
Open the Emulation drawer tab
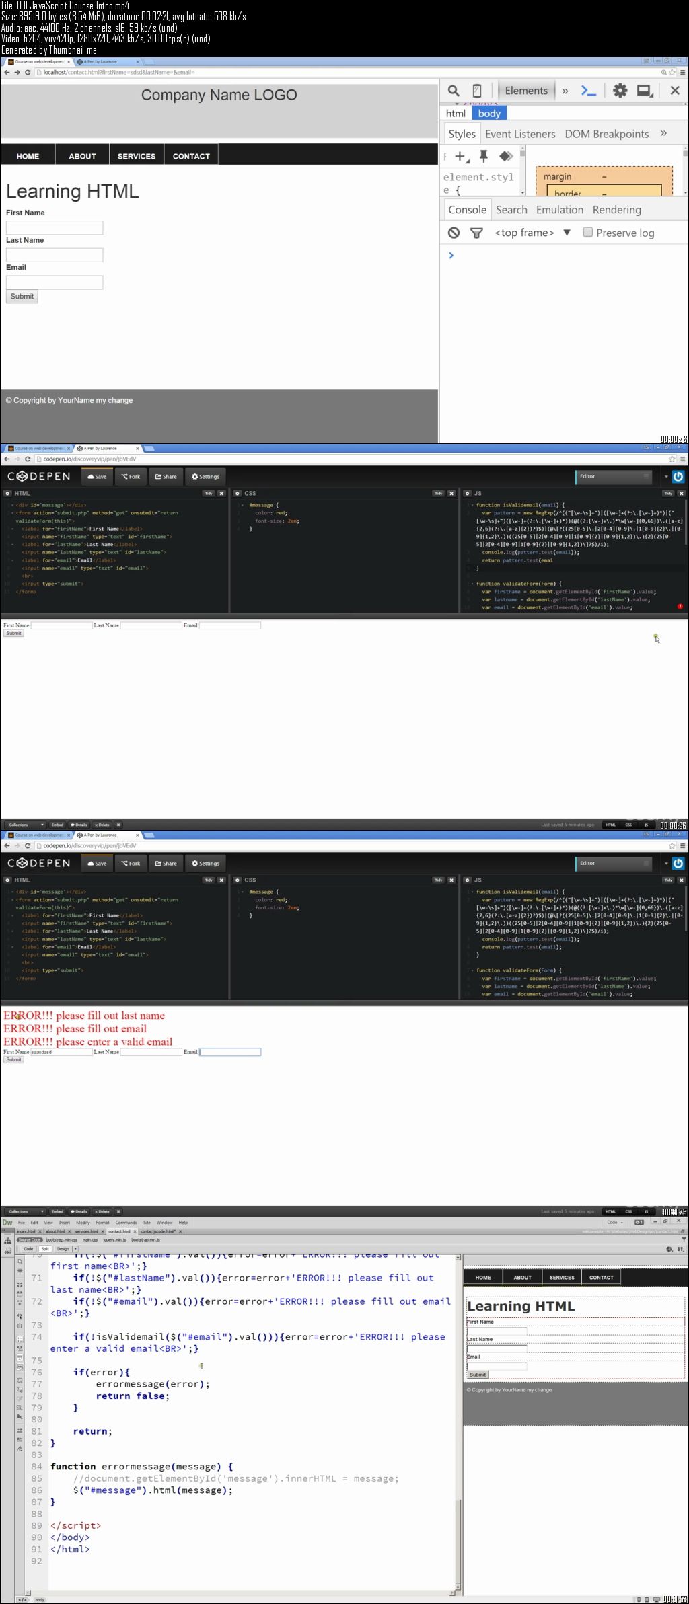coord(560,210)
